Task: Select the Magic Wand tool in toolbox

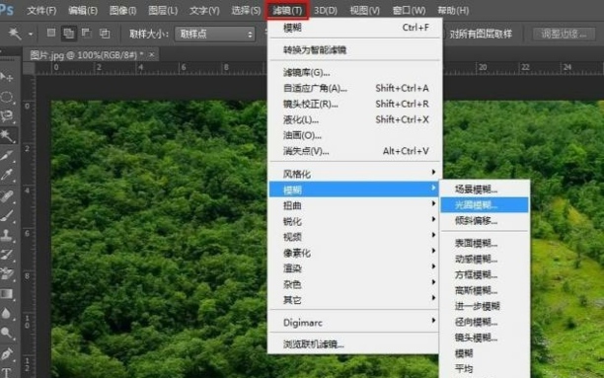Action: pos(7,135)
